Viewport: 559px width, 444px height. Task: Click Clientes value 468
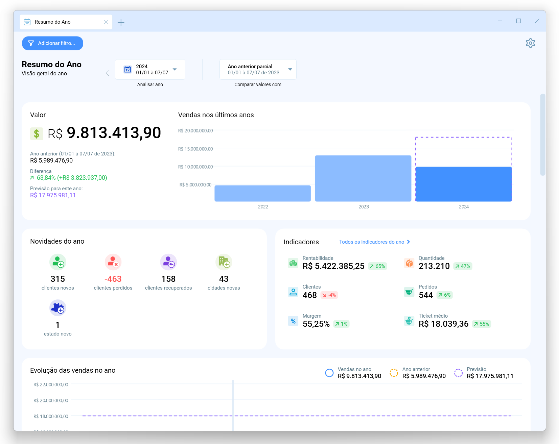point(310,295)
